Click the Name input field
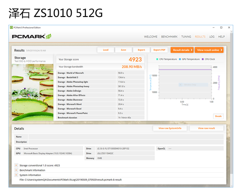 126,137
